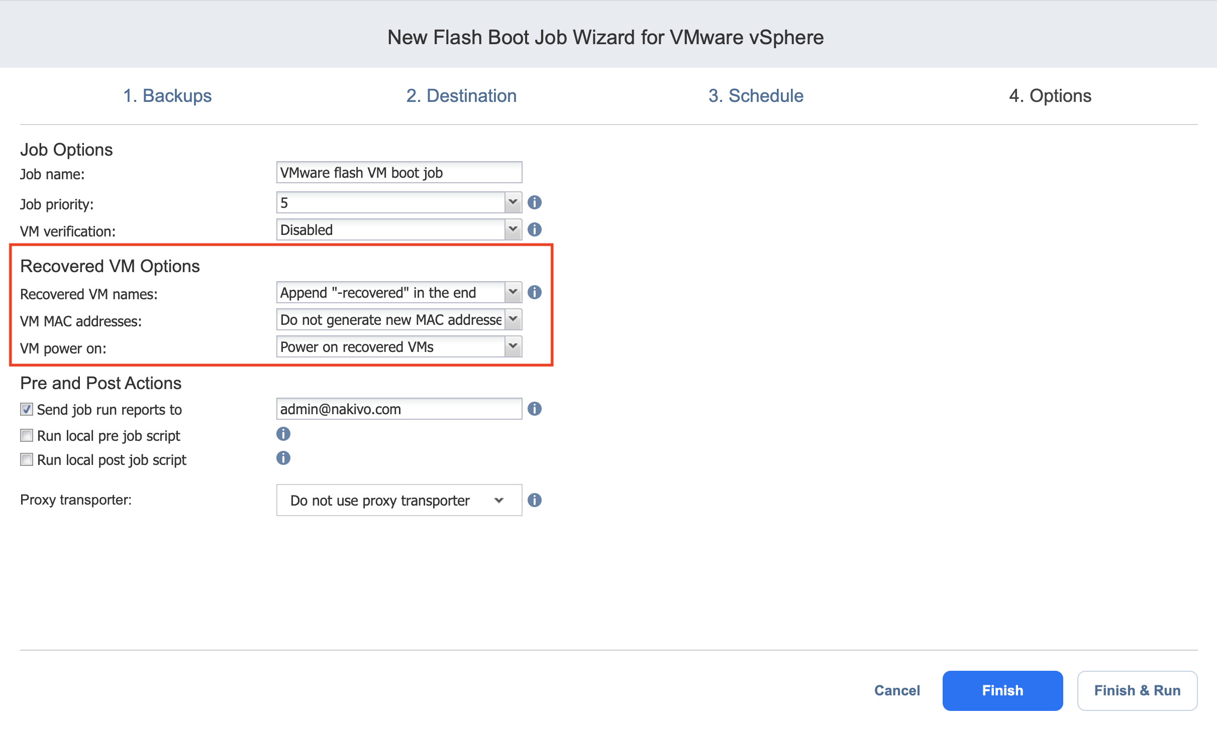Click info icon beside report email field
This screenshot has height=730, width=1217.
coord(534,409)
